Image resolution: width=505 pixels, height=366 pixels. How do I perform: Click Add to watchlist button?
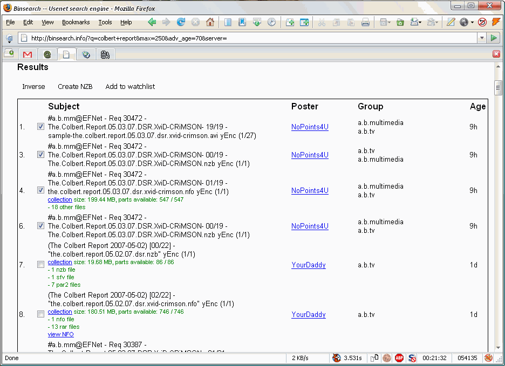[130, 86]
